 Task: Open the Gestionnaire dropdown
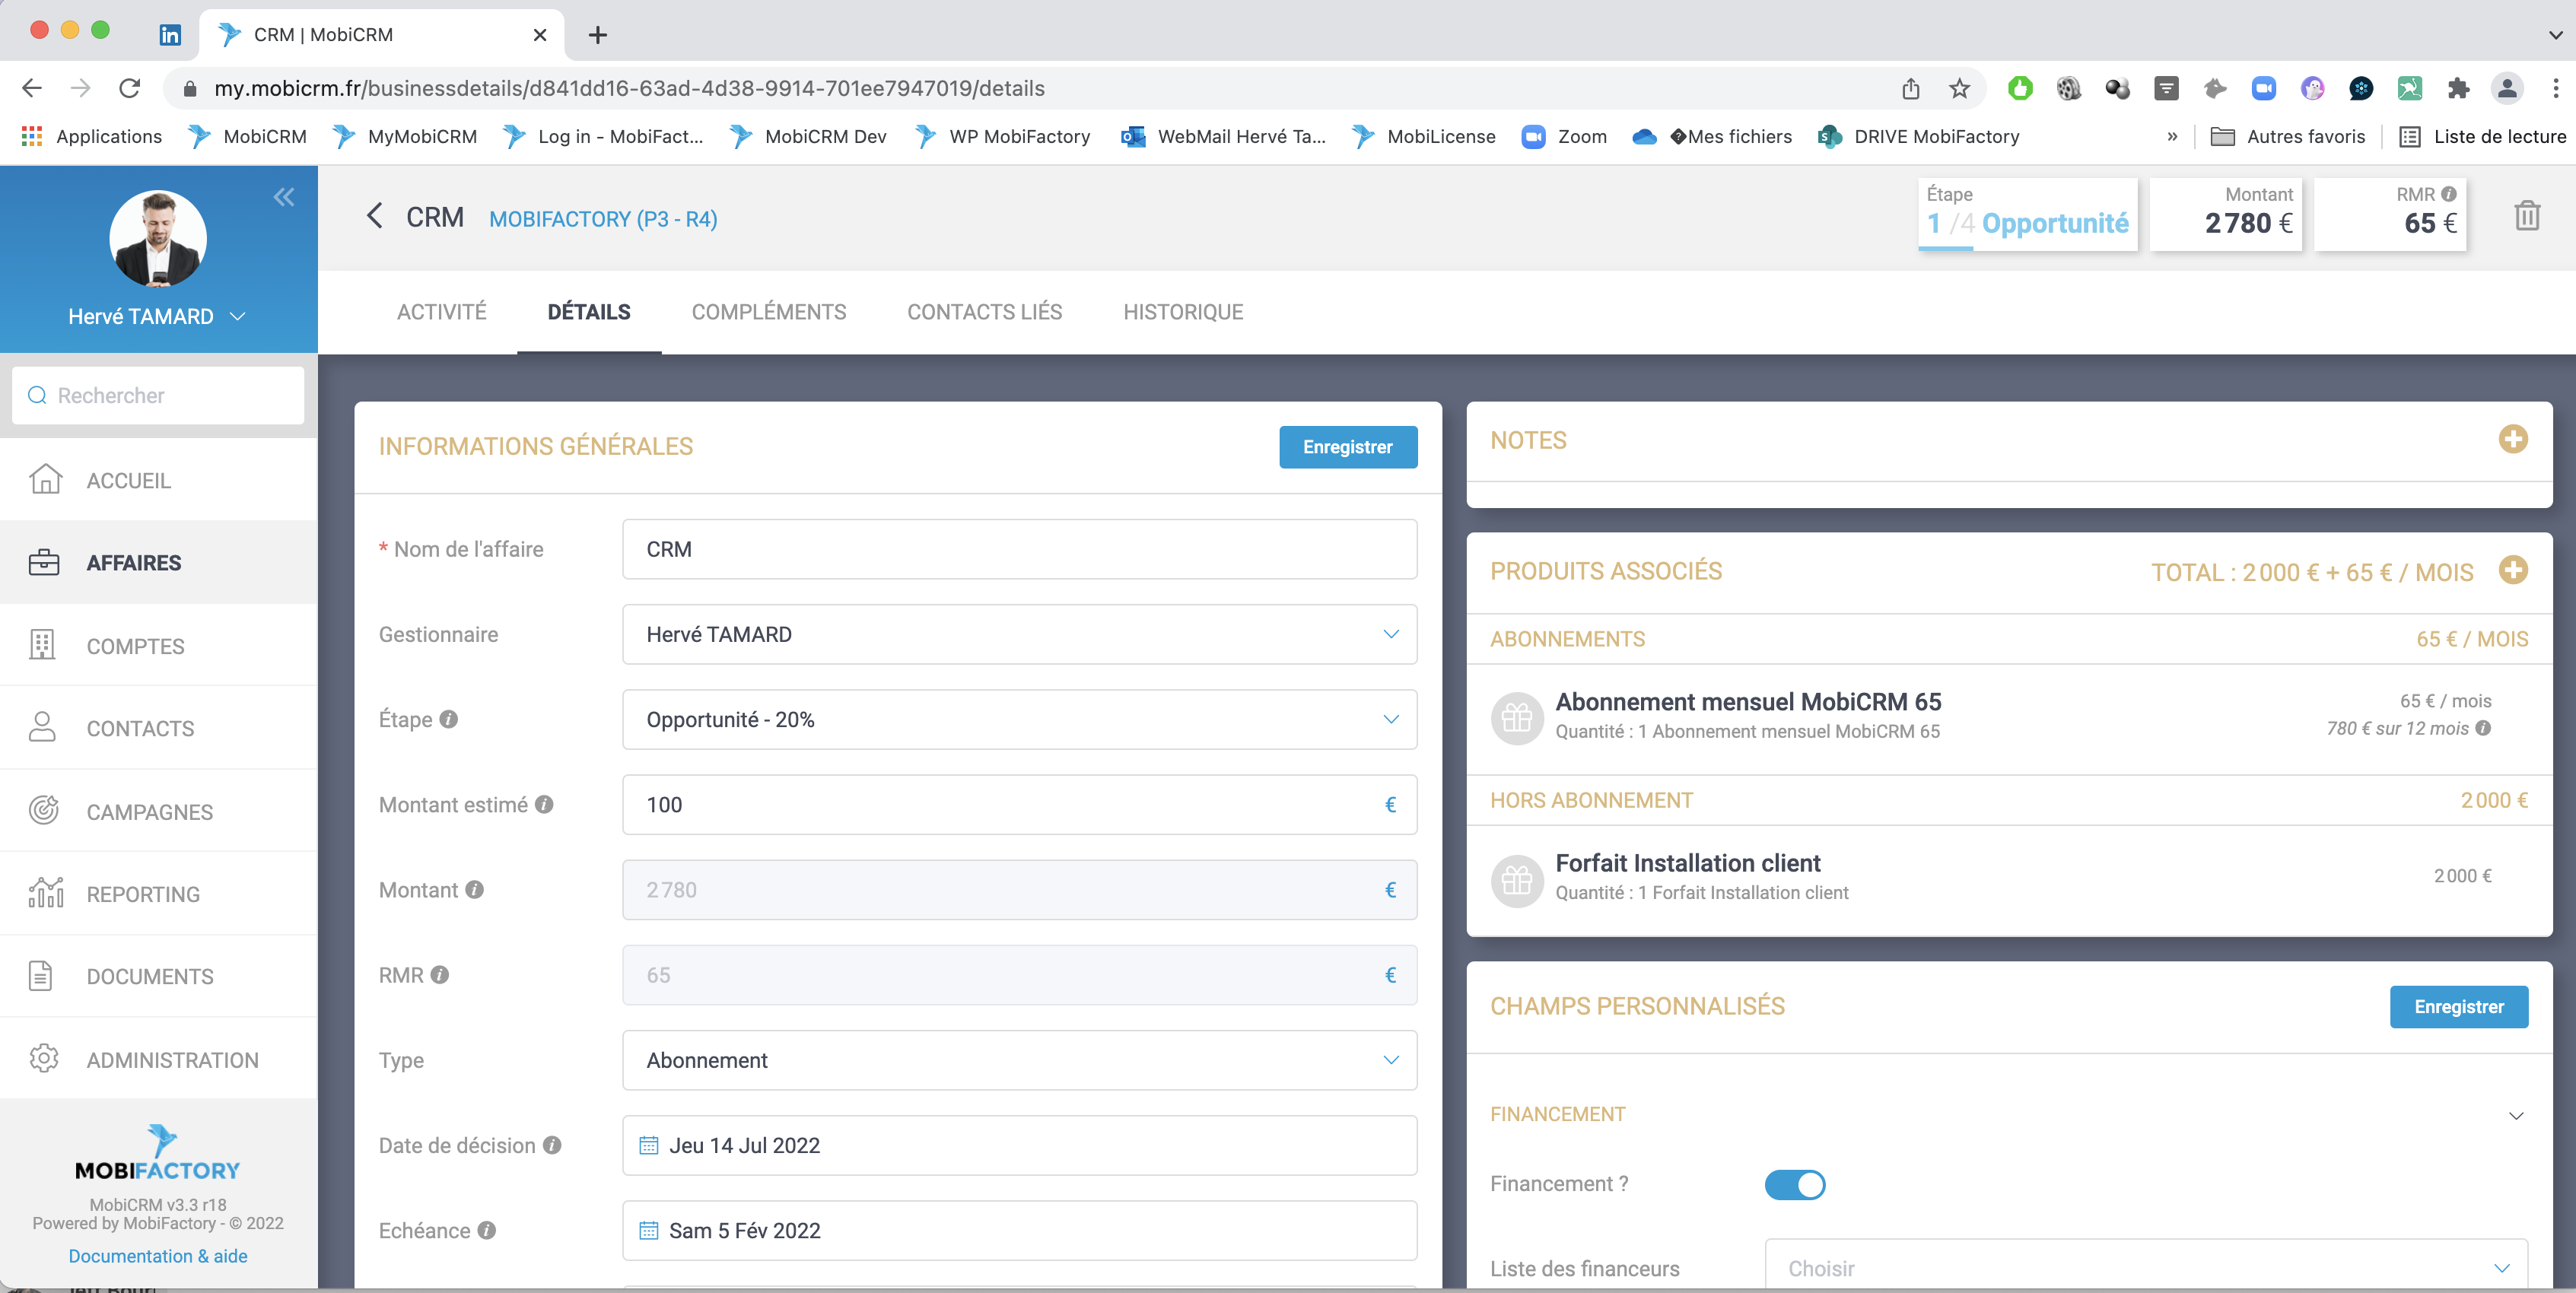coord(1019,634)
